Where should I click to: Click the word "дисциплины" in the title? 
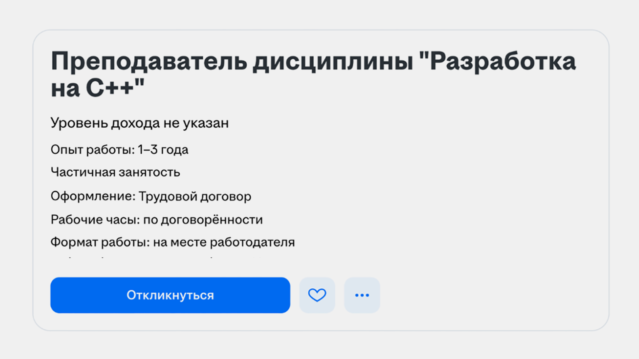pos(333,61)
